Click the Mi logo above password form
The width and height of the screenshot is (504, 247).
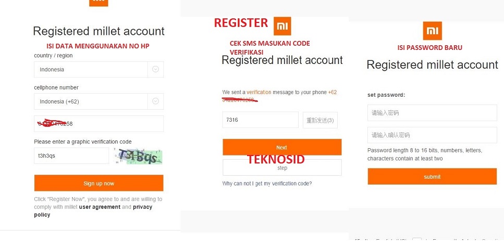point(432,31)
